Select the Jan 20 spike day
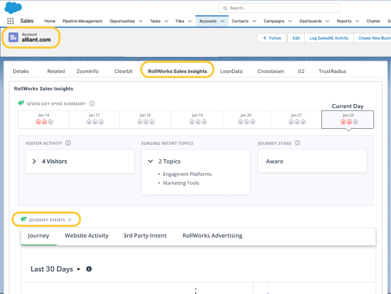Screen dimensions: 391x294 247,119
